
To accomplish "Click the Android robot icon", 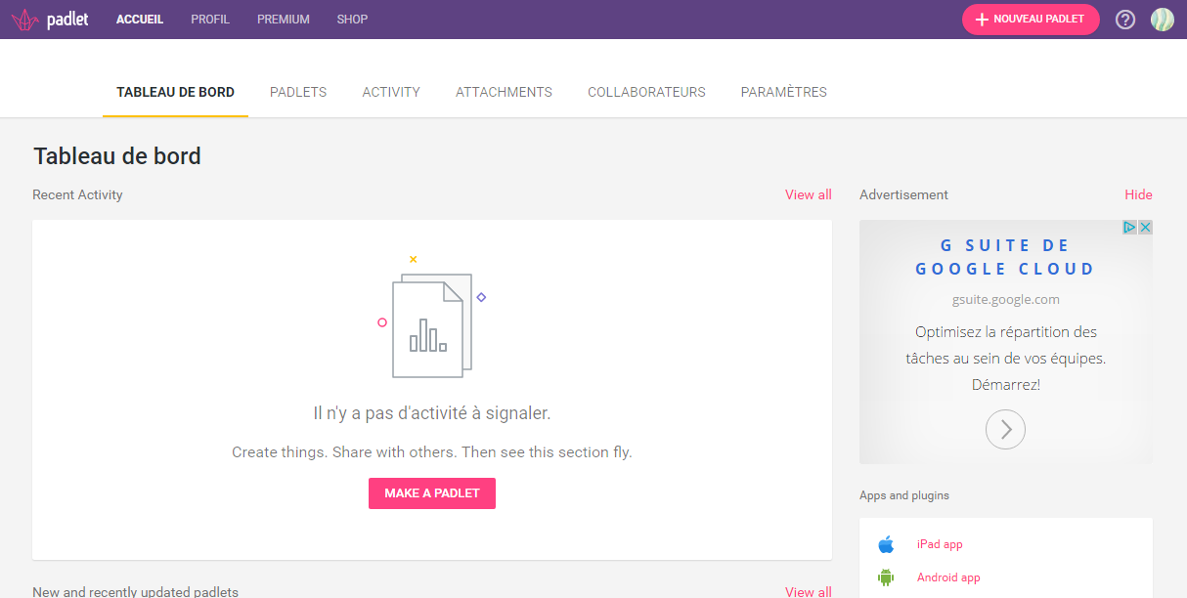I will [x=887, y=577].
